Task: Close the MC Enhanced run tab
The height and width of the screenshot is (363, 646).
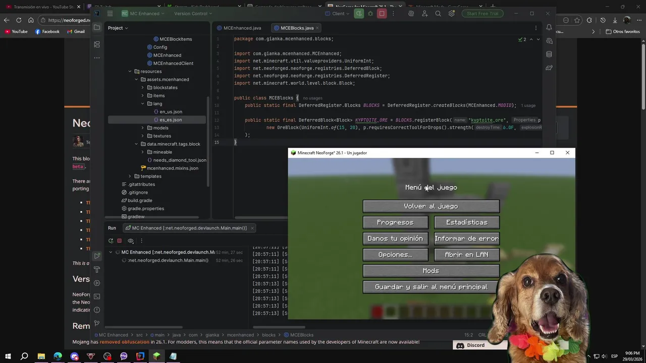Action: (252, 228)
